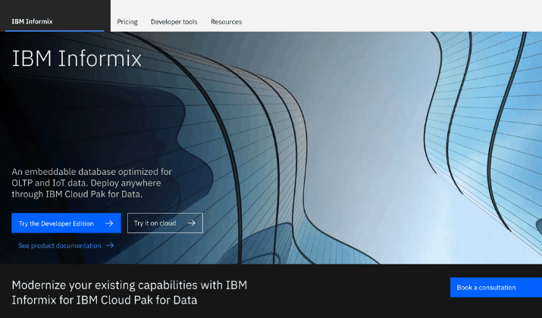Click the large IBM Informix hero heading
Image resolution: width=542 pixels, height=318 pixels.
(77, 58)
